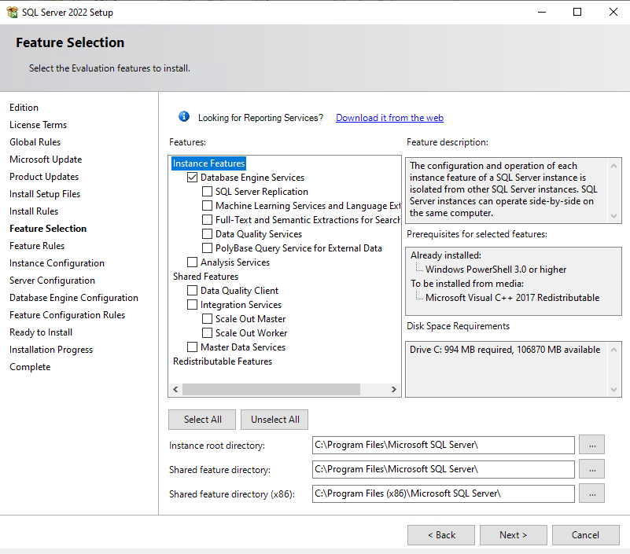Check Master Data Services

pyautogui.click(x=192, y=347)
